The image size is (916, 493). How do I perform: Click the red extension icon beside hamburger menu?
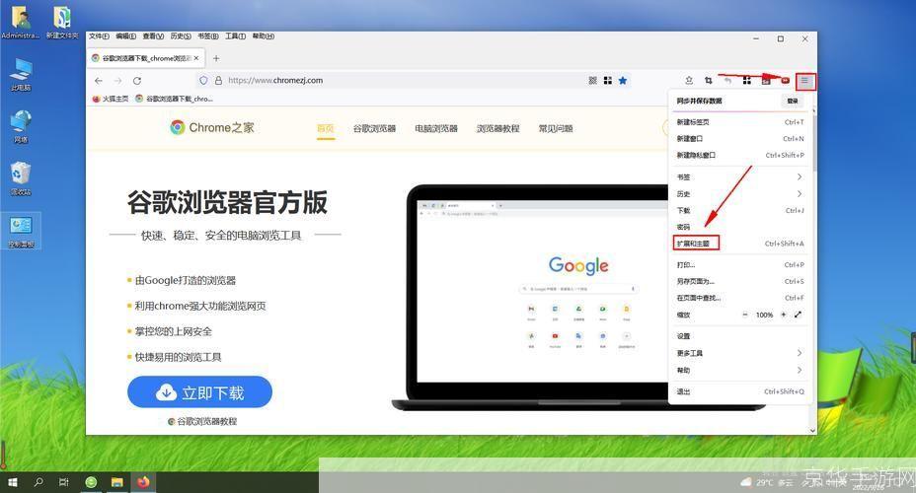pos(785,81)
